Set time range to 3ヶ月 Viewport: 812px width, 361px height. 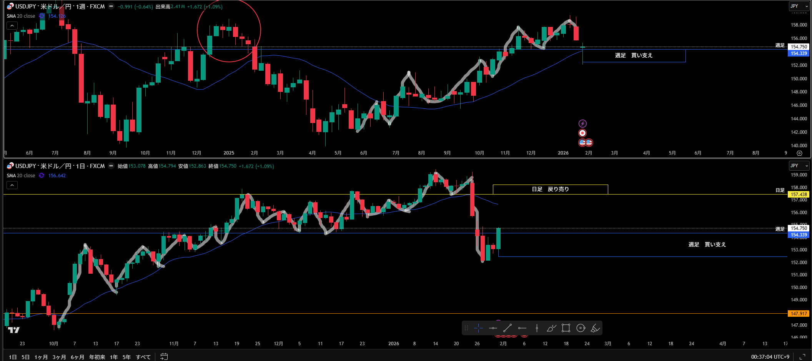point(59,357)
